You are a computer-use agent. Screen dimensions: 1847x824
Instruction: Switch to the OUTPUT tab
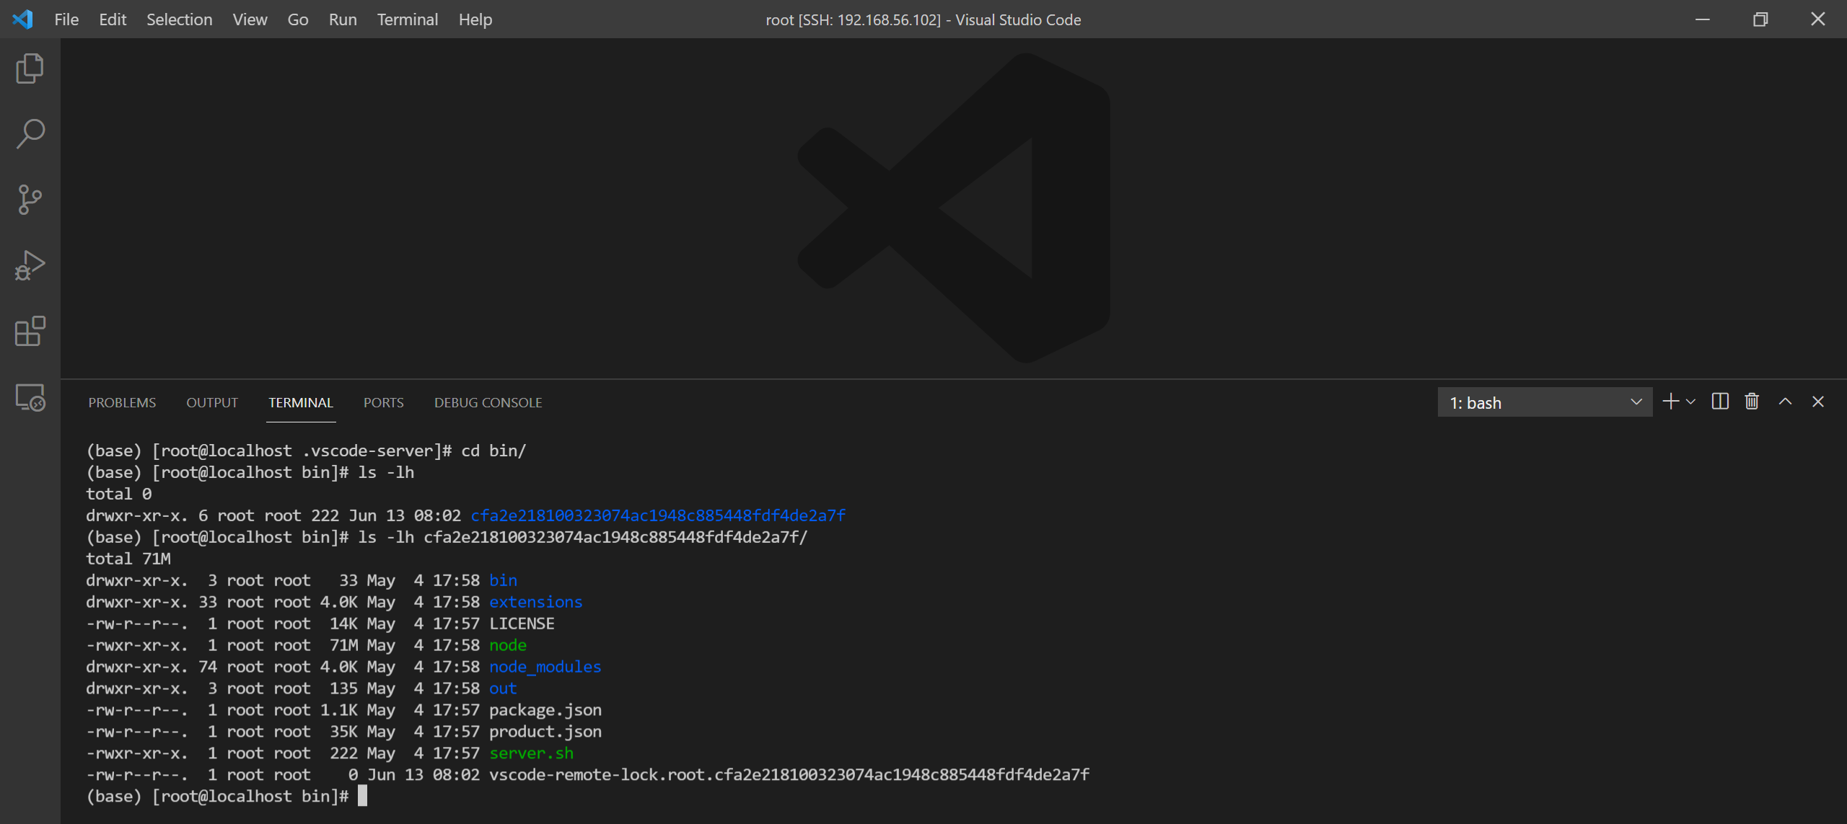(x=212, y=402)
